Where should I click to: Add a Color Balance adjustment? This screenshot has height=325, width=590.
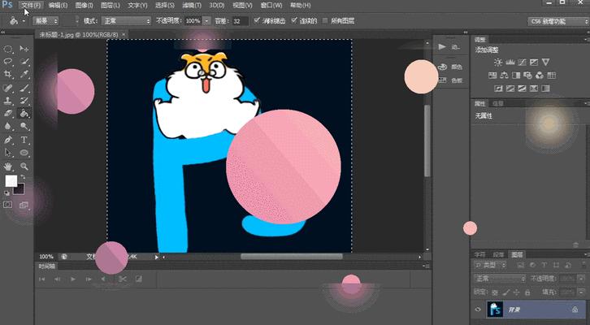(x=504, y=76)
